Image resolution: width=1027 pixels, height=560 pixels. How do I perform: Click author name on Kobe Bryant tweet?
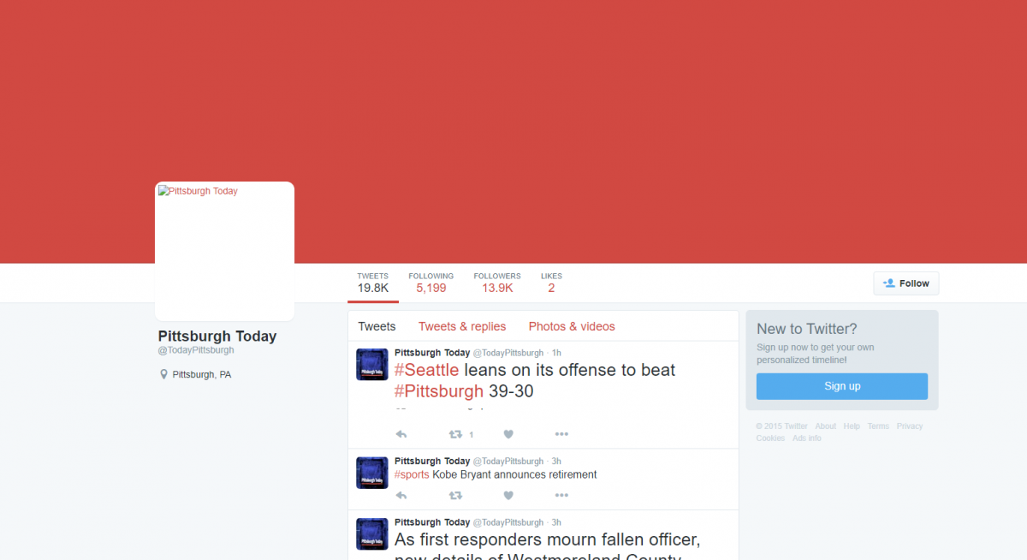click(432, 462)
